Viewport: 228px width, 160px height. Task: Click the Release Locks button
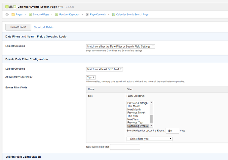(18, 27)
